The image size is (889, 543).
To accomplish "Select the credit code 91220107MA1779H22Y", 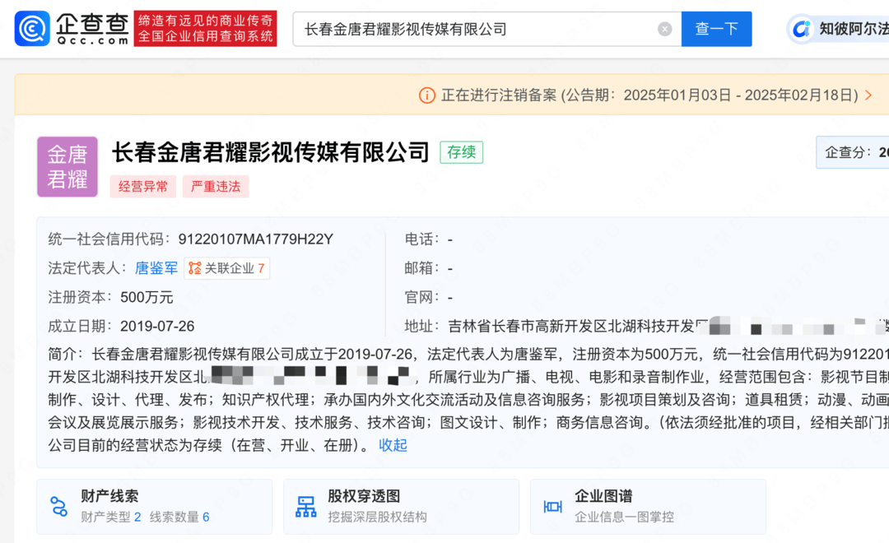I will [x=256, y=239].
